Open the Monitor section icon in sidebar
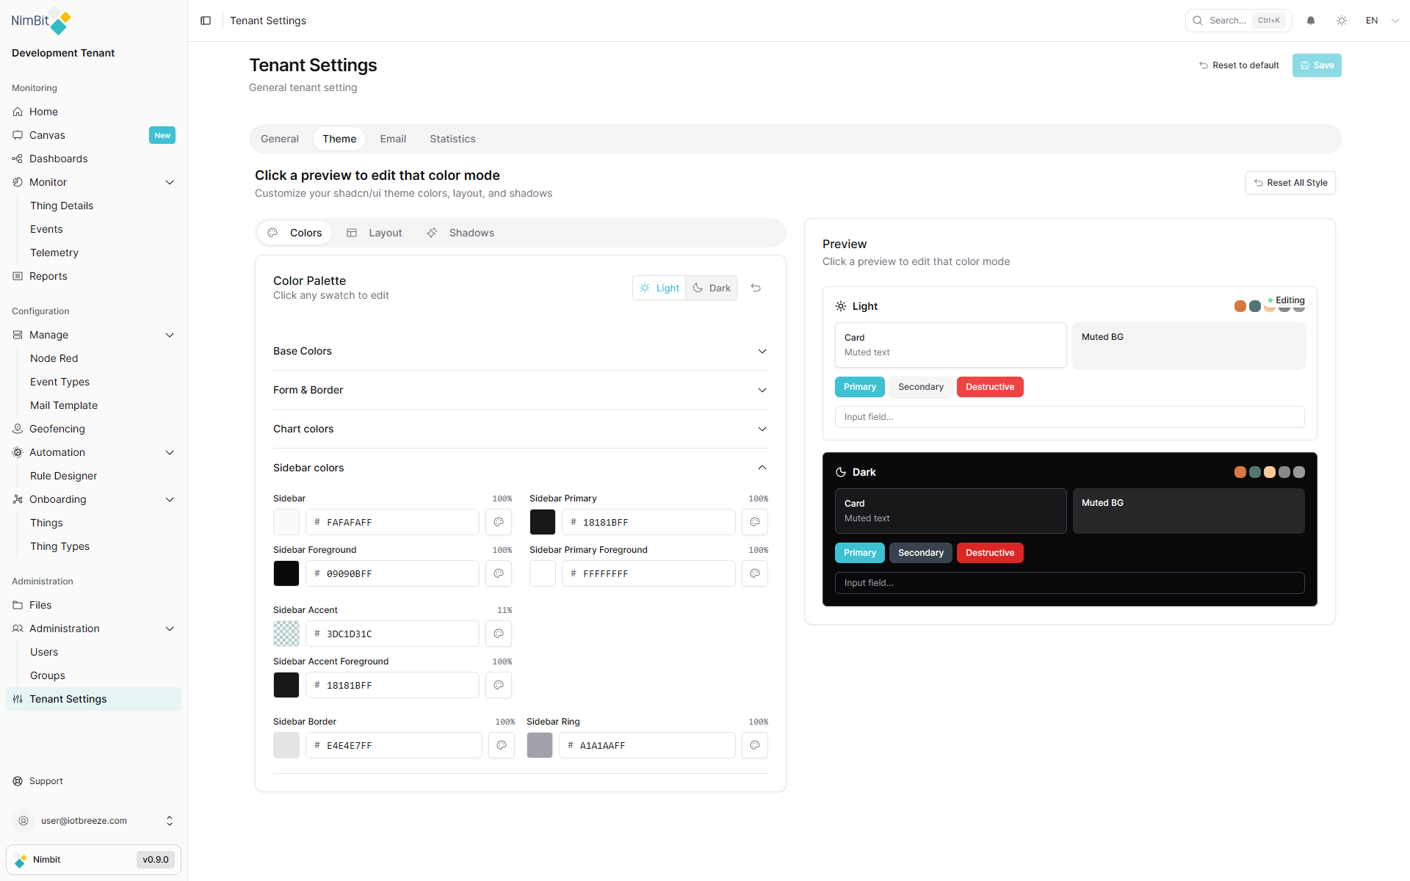Screen dimensions: 1410x881 [x=17, y=181]
